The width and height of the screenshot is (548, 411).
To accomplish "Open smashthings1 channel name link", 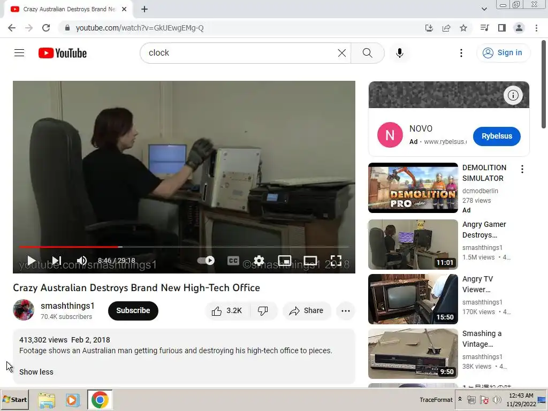I will 67,306.
